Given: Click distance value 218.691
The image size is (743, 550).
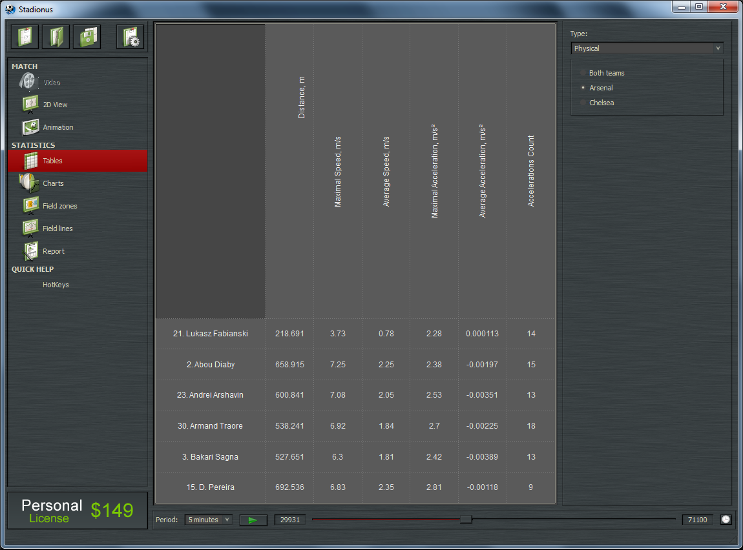Looking at the screenshot, I should [x=289, y=334].
